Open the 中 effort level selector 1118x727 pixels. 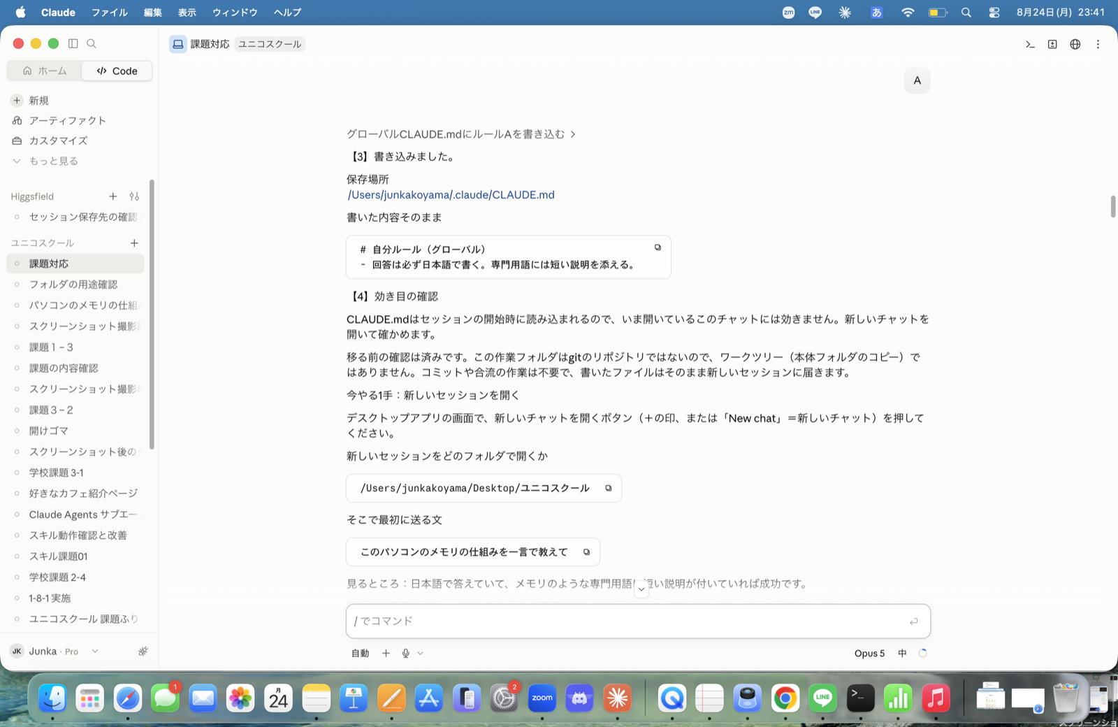coord(902,653)
